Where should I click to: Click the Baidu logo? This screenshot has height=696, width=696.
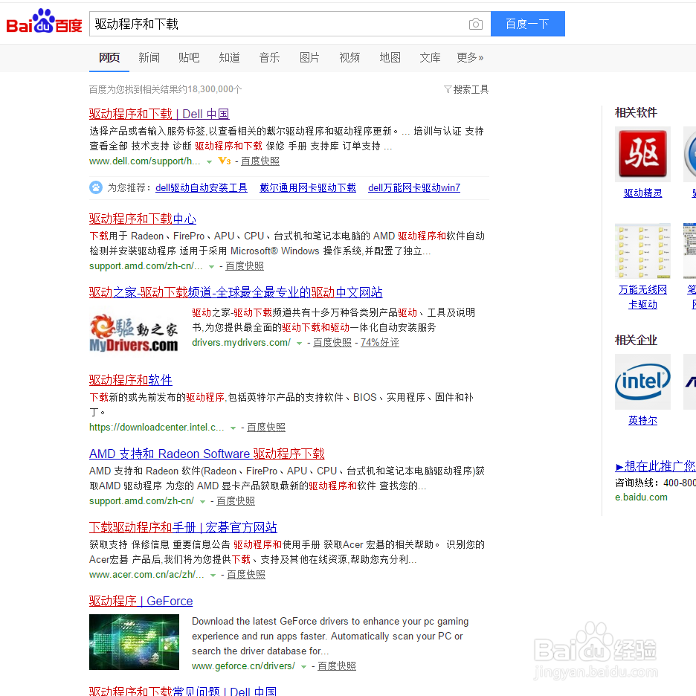(44, 22)
